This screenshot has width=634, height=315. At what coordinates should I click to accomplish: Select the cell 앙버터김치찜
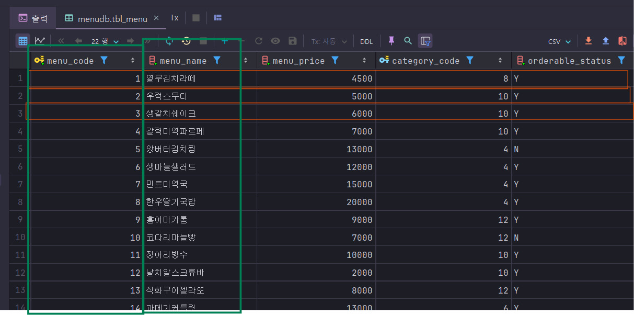pyautogui.click(x=200, y=149)
